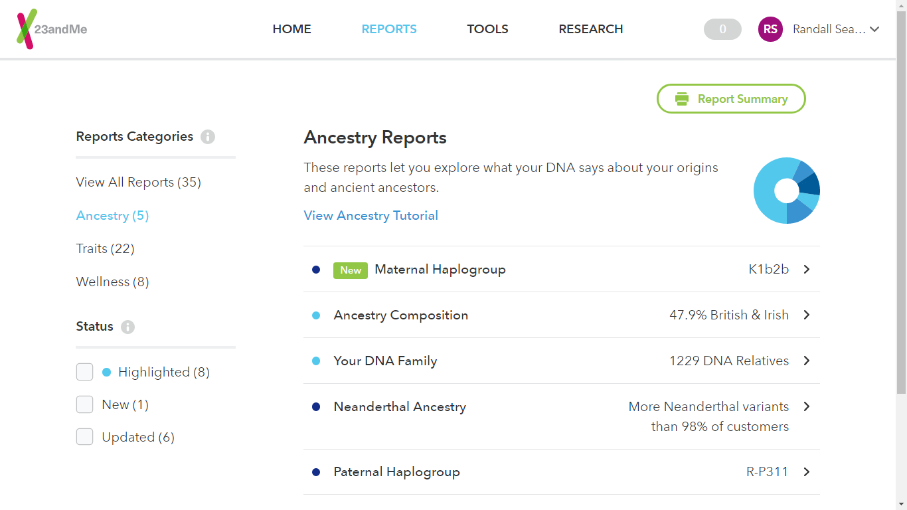The image size is (907, 510).
Task: Click the light blue dot beside Highlighted
Action: tap(106, 372)
